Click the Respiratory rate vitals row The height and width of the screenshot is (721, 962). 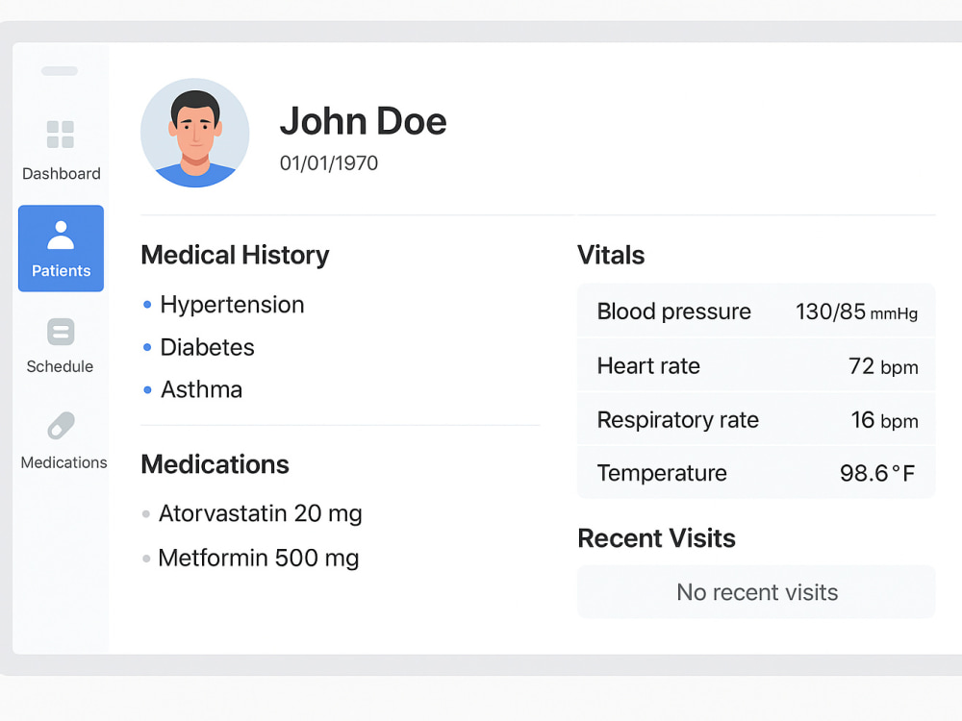tap(756, 419)
